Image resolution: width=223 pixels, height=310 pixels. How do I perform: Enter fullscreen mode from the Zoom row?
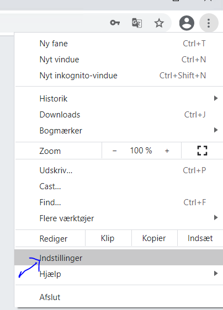[x=202, y=151]
